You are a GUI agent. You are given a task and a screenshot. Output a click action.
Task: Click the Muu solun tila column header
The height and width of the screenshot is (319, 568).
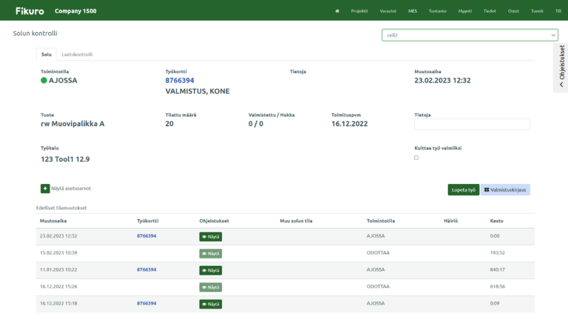tap(296, 220)
